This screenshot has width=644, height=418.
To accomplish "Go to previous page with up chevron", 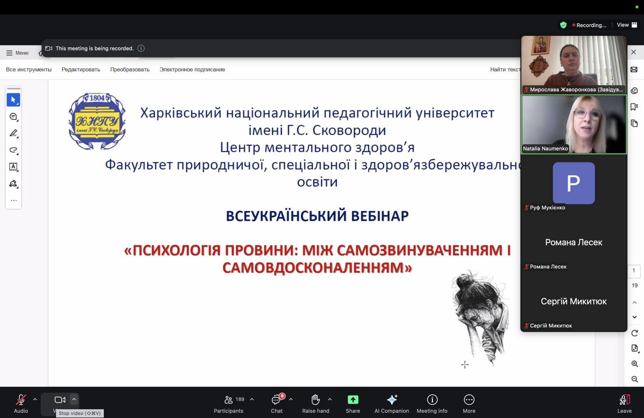I will (634, 302).
